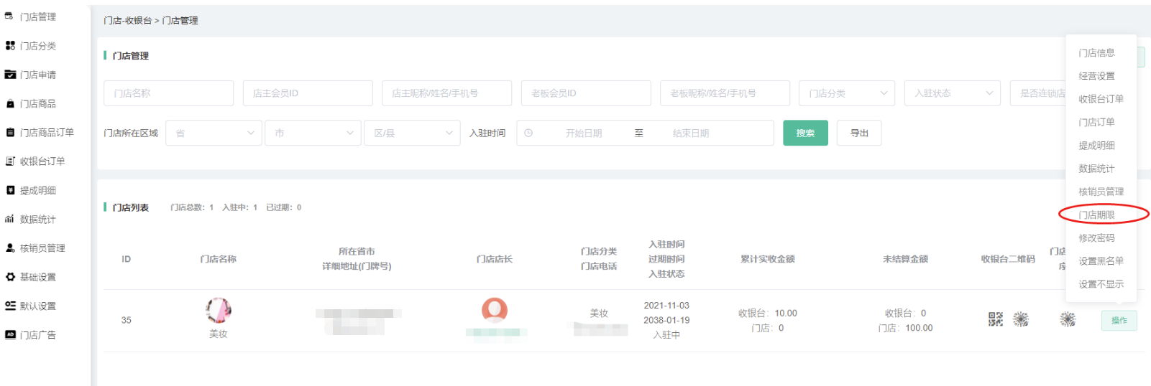Click the 门店申请 sidebar icon

point(10,75)
